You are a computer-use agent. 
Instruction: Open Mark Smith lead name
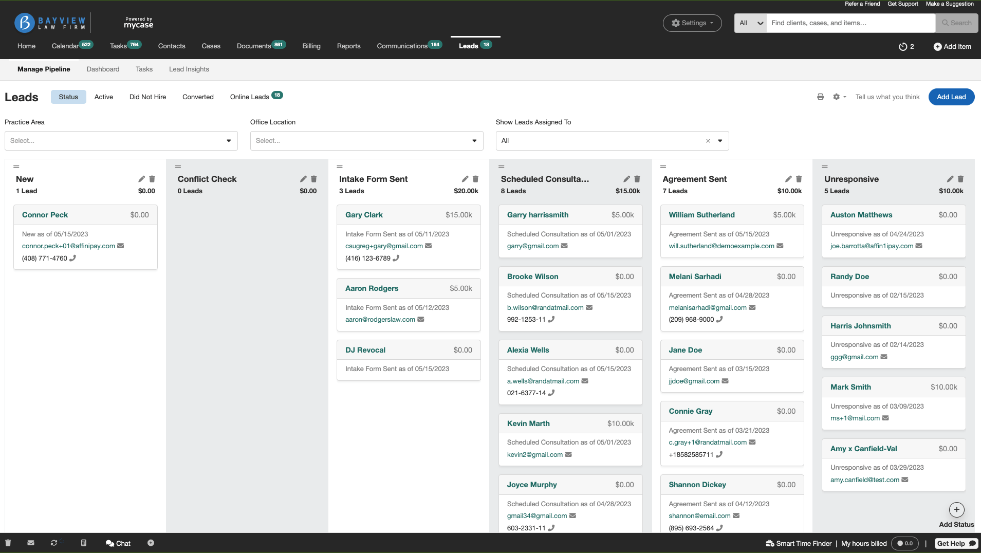(850, 387)
